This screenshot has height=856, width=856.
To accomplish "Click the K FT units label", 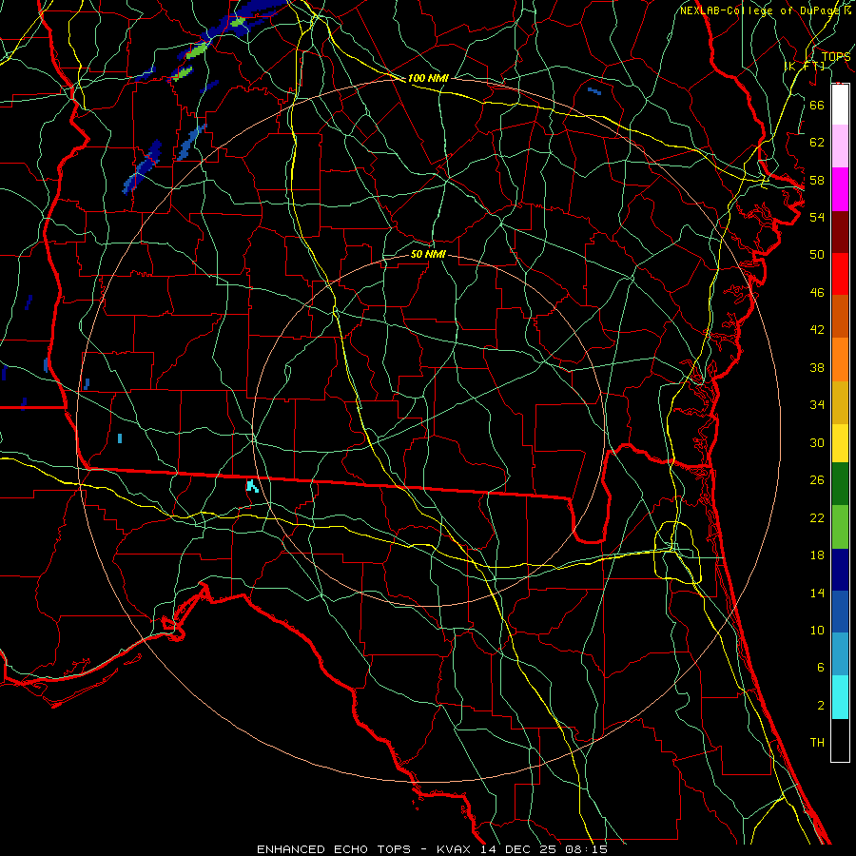I will [805, 67].
